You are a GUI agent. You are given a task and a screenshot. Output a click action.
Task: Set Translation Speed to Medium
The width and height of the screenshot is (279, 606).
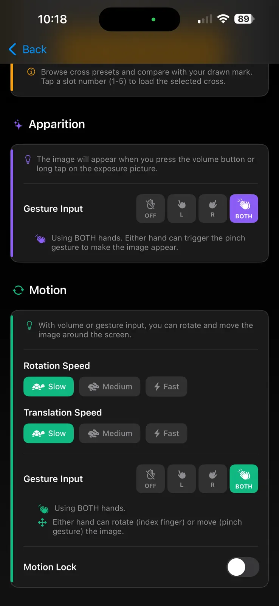click(110, 433)
